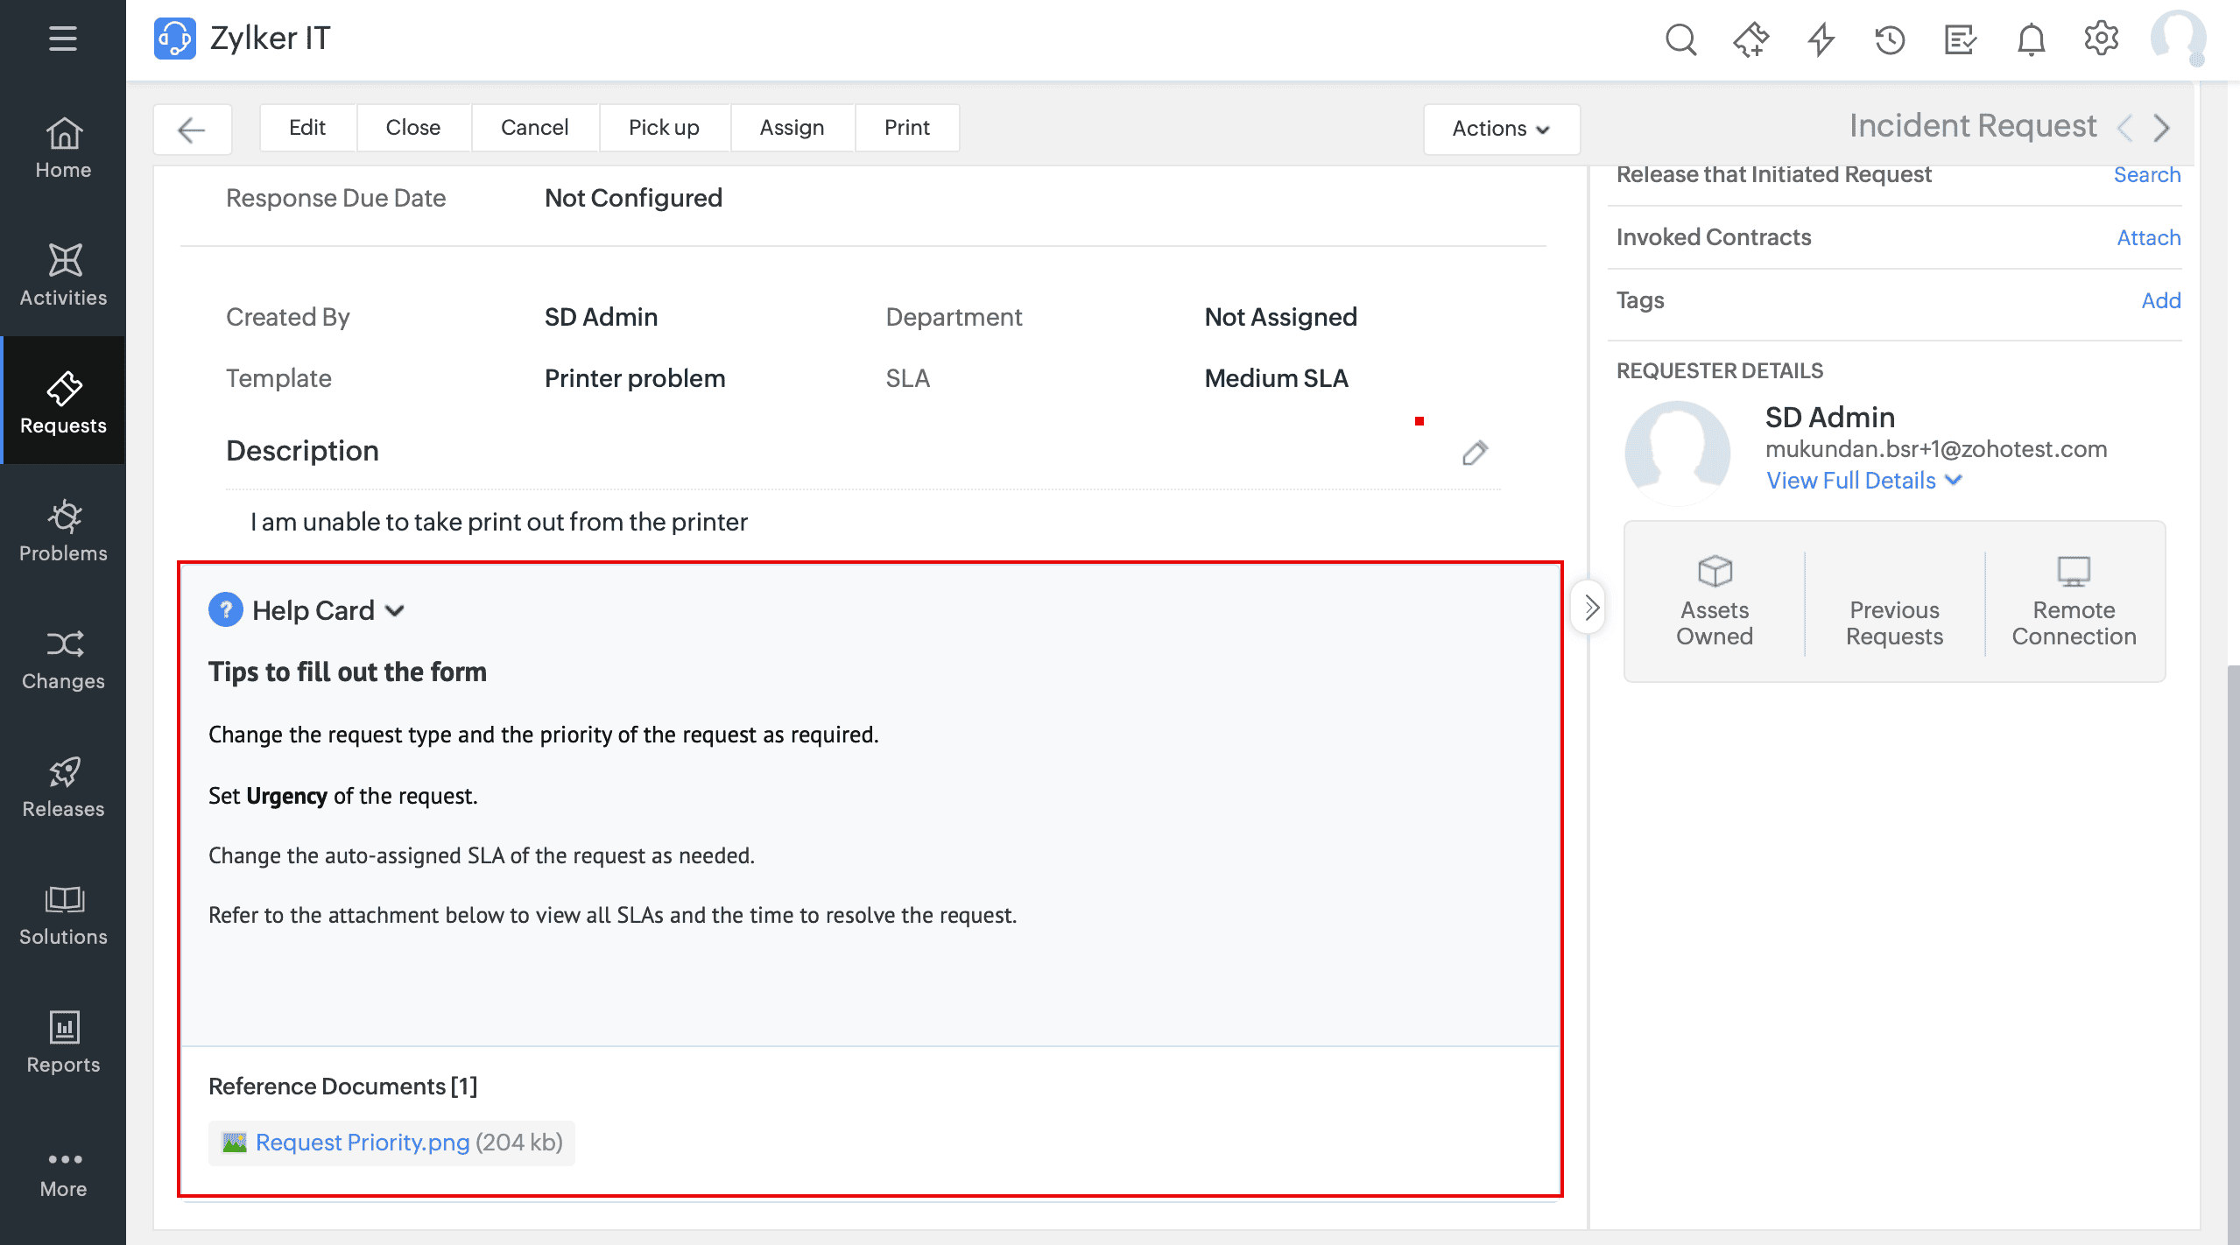The width and height of the screenshot is (2240, 1245).
Task: Open the quick actions lightning icon
Action: 1821,39
